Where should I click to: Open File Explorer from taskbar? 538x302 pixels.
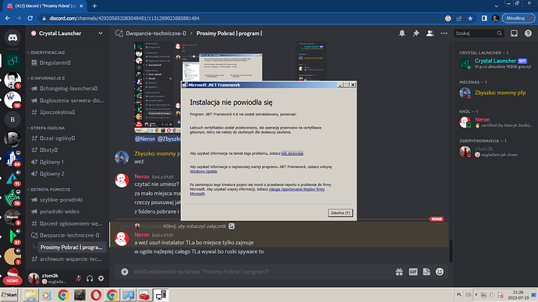[30, 295]
